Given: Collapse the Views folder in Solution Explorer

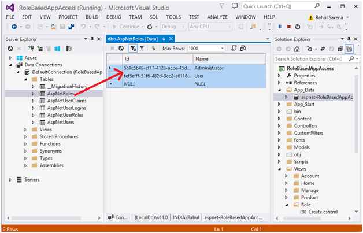Looking at the screenshot, I should click(x=279, y=169).
